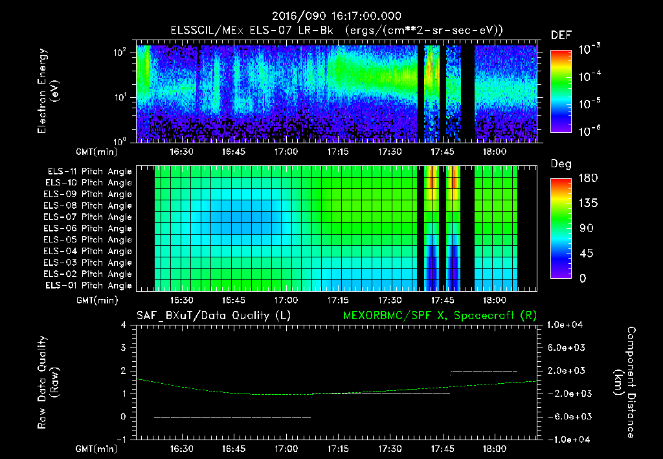Click the 17:15 tick label under bottom plot

(x=338, y=449)
